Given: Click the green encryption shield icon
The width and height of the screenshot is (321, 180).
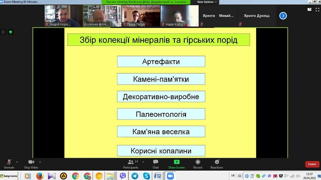Looking at the screenshot, I should pyautogui.click(x=11, y=32).
